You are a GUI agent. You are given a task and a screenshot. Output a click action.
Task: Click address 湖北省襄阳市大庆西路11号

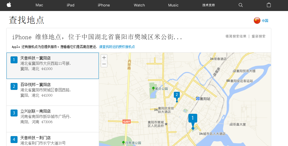[46, 63]
